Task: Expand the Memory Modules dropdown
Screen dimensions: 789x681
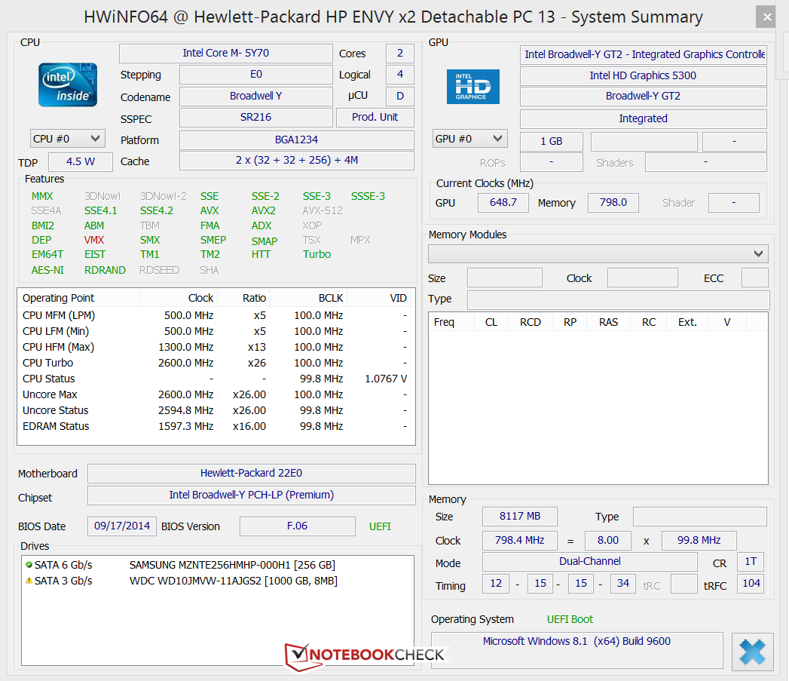Action: [x=598, y=254]
